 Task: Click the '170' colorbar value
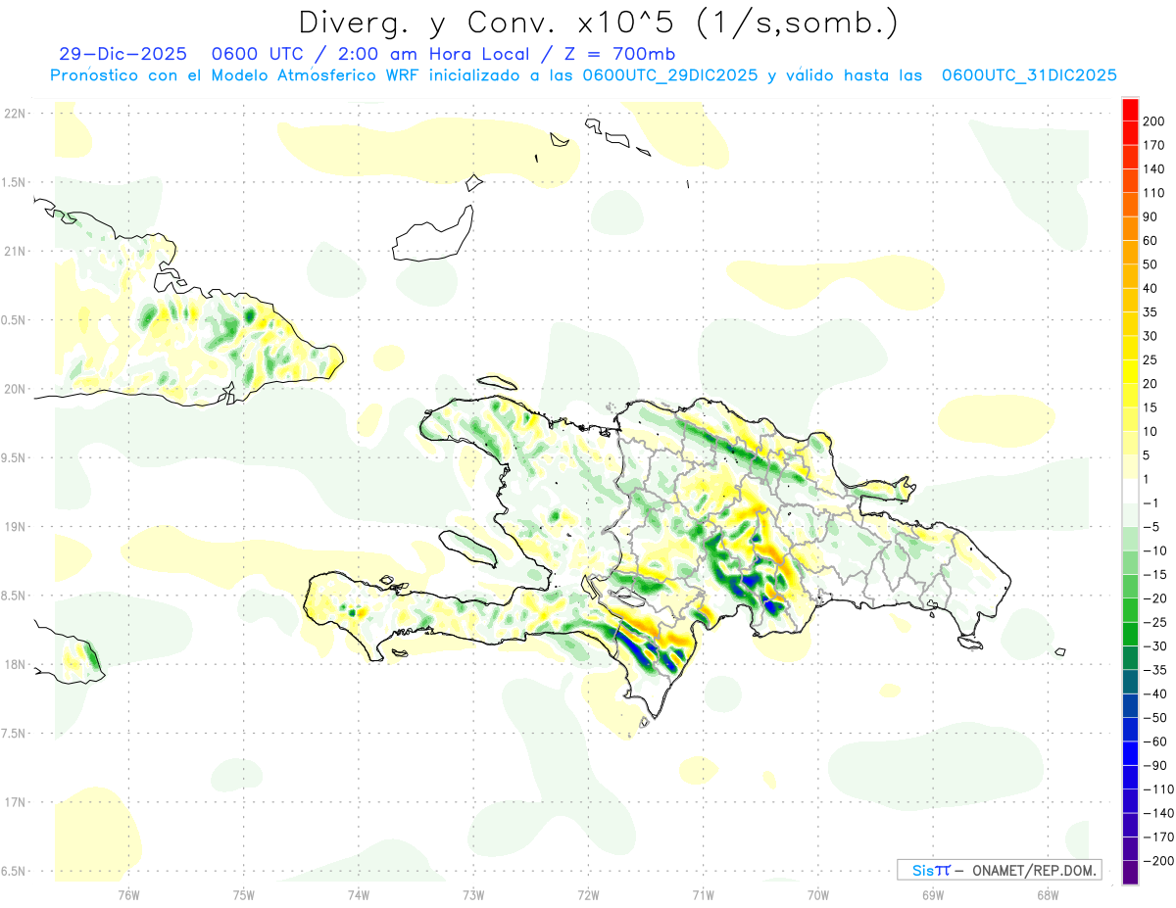tap(1153, 145)
